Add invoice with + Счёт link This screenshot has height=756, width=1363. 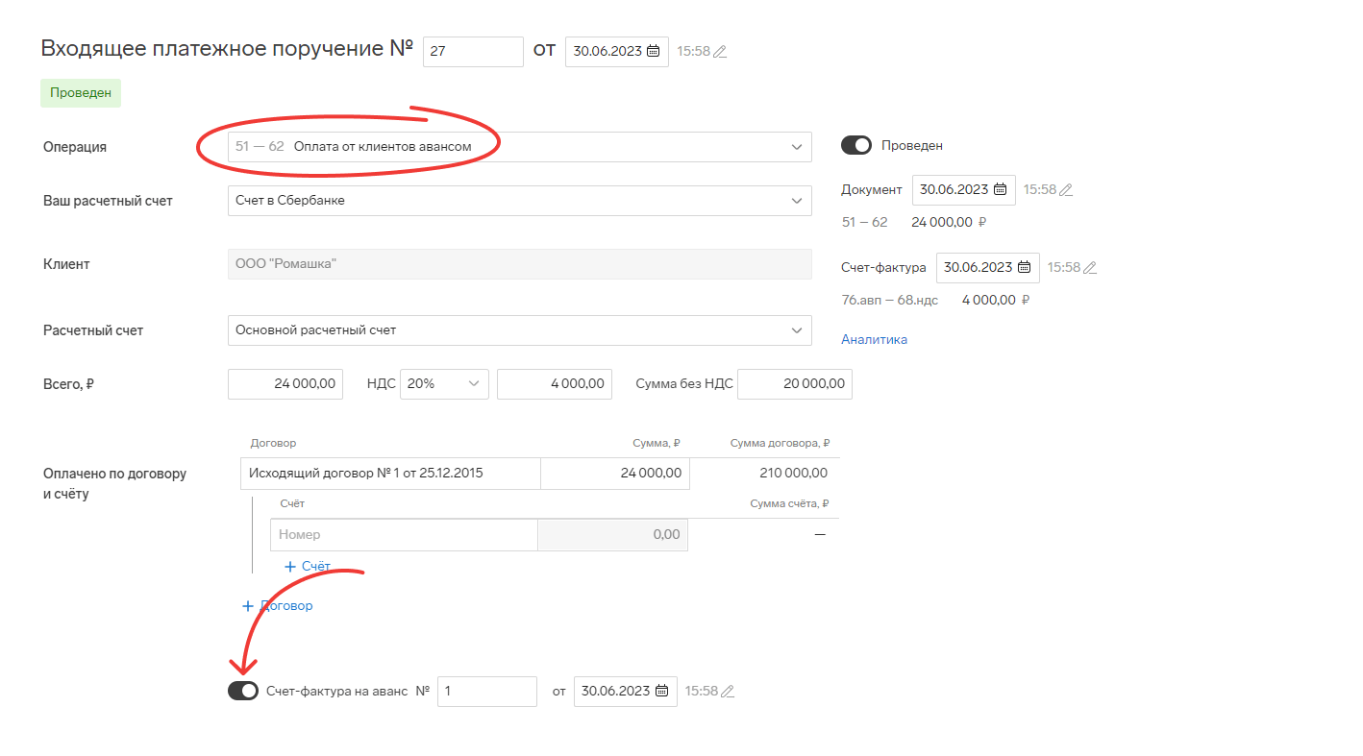coord(307,567)
